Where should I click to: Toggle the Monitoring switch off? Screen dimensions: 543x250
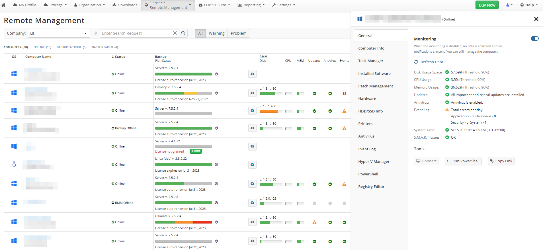pos(535,38)
